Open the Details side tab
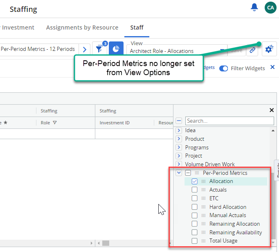Image resolution: width=279 pixels, height=252 pixels. coord(277,170)
